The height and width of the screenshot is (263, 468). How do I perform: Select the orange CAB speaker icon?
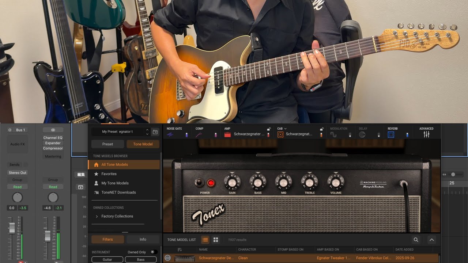coord(280,134)
